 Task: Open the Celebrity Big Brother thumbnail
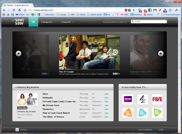pos(27,99)
